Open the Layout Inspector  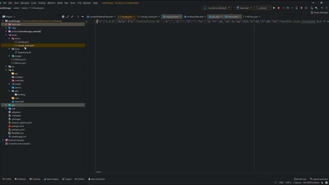tap(319, 179)
